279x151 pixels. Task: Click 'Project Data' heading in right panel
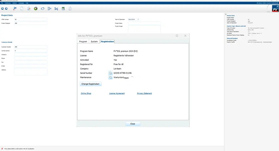click(231, 16)
